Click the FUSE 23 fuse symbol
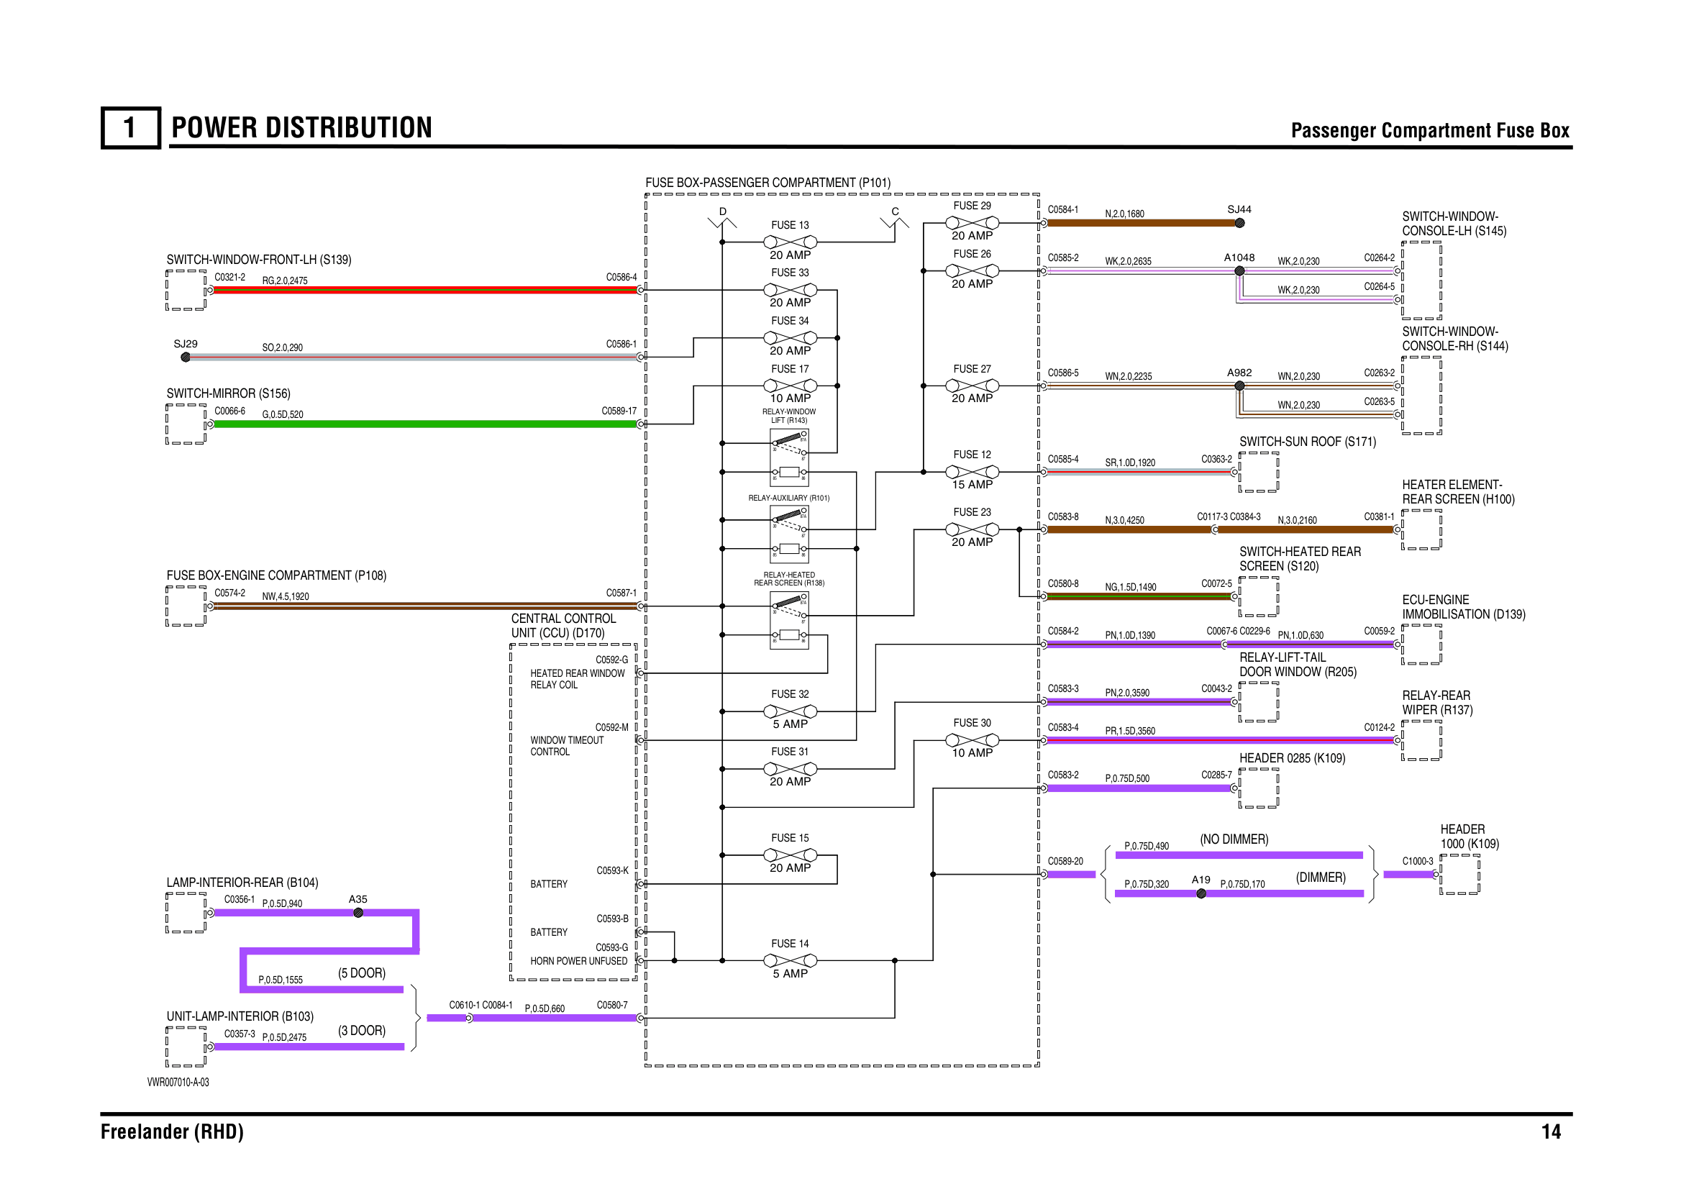This screenshot has height=1189, width=1681. (972, 529)
